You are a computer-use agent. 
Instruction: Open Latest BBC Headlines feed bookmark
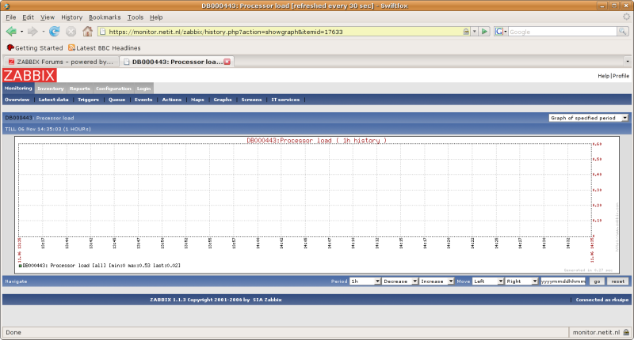click(105, 48)
